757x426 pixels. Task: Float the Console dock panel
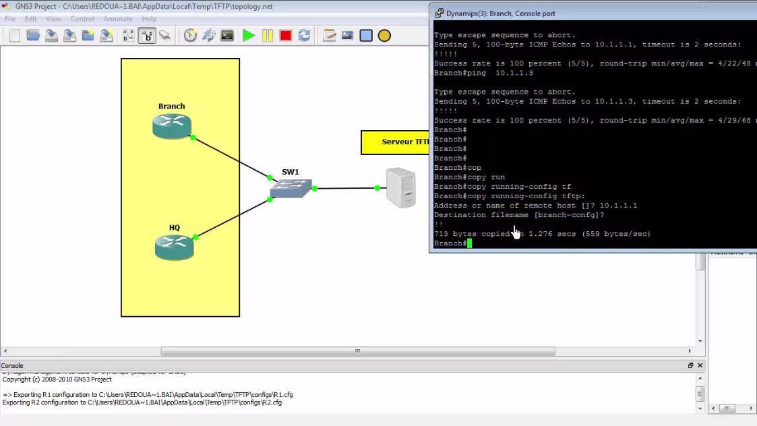[690, 365]
